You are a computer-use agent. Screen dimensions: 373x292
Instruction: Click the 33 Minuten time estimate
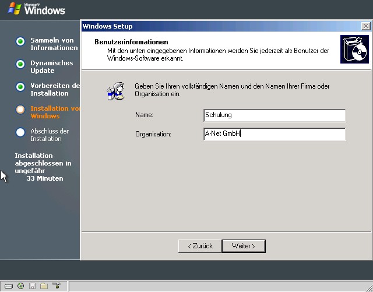45,178
